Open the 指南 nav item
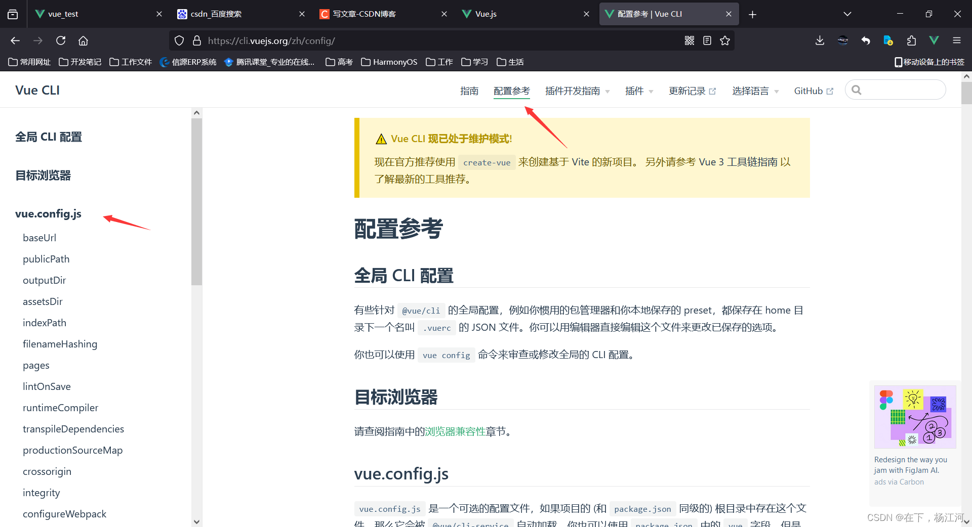972x527 pixels. pyautogui.click(x=469, y=91)
